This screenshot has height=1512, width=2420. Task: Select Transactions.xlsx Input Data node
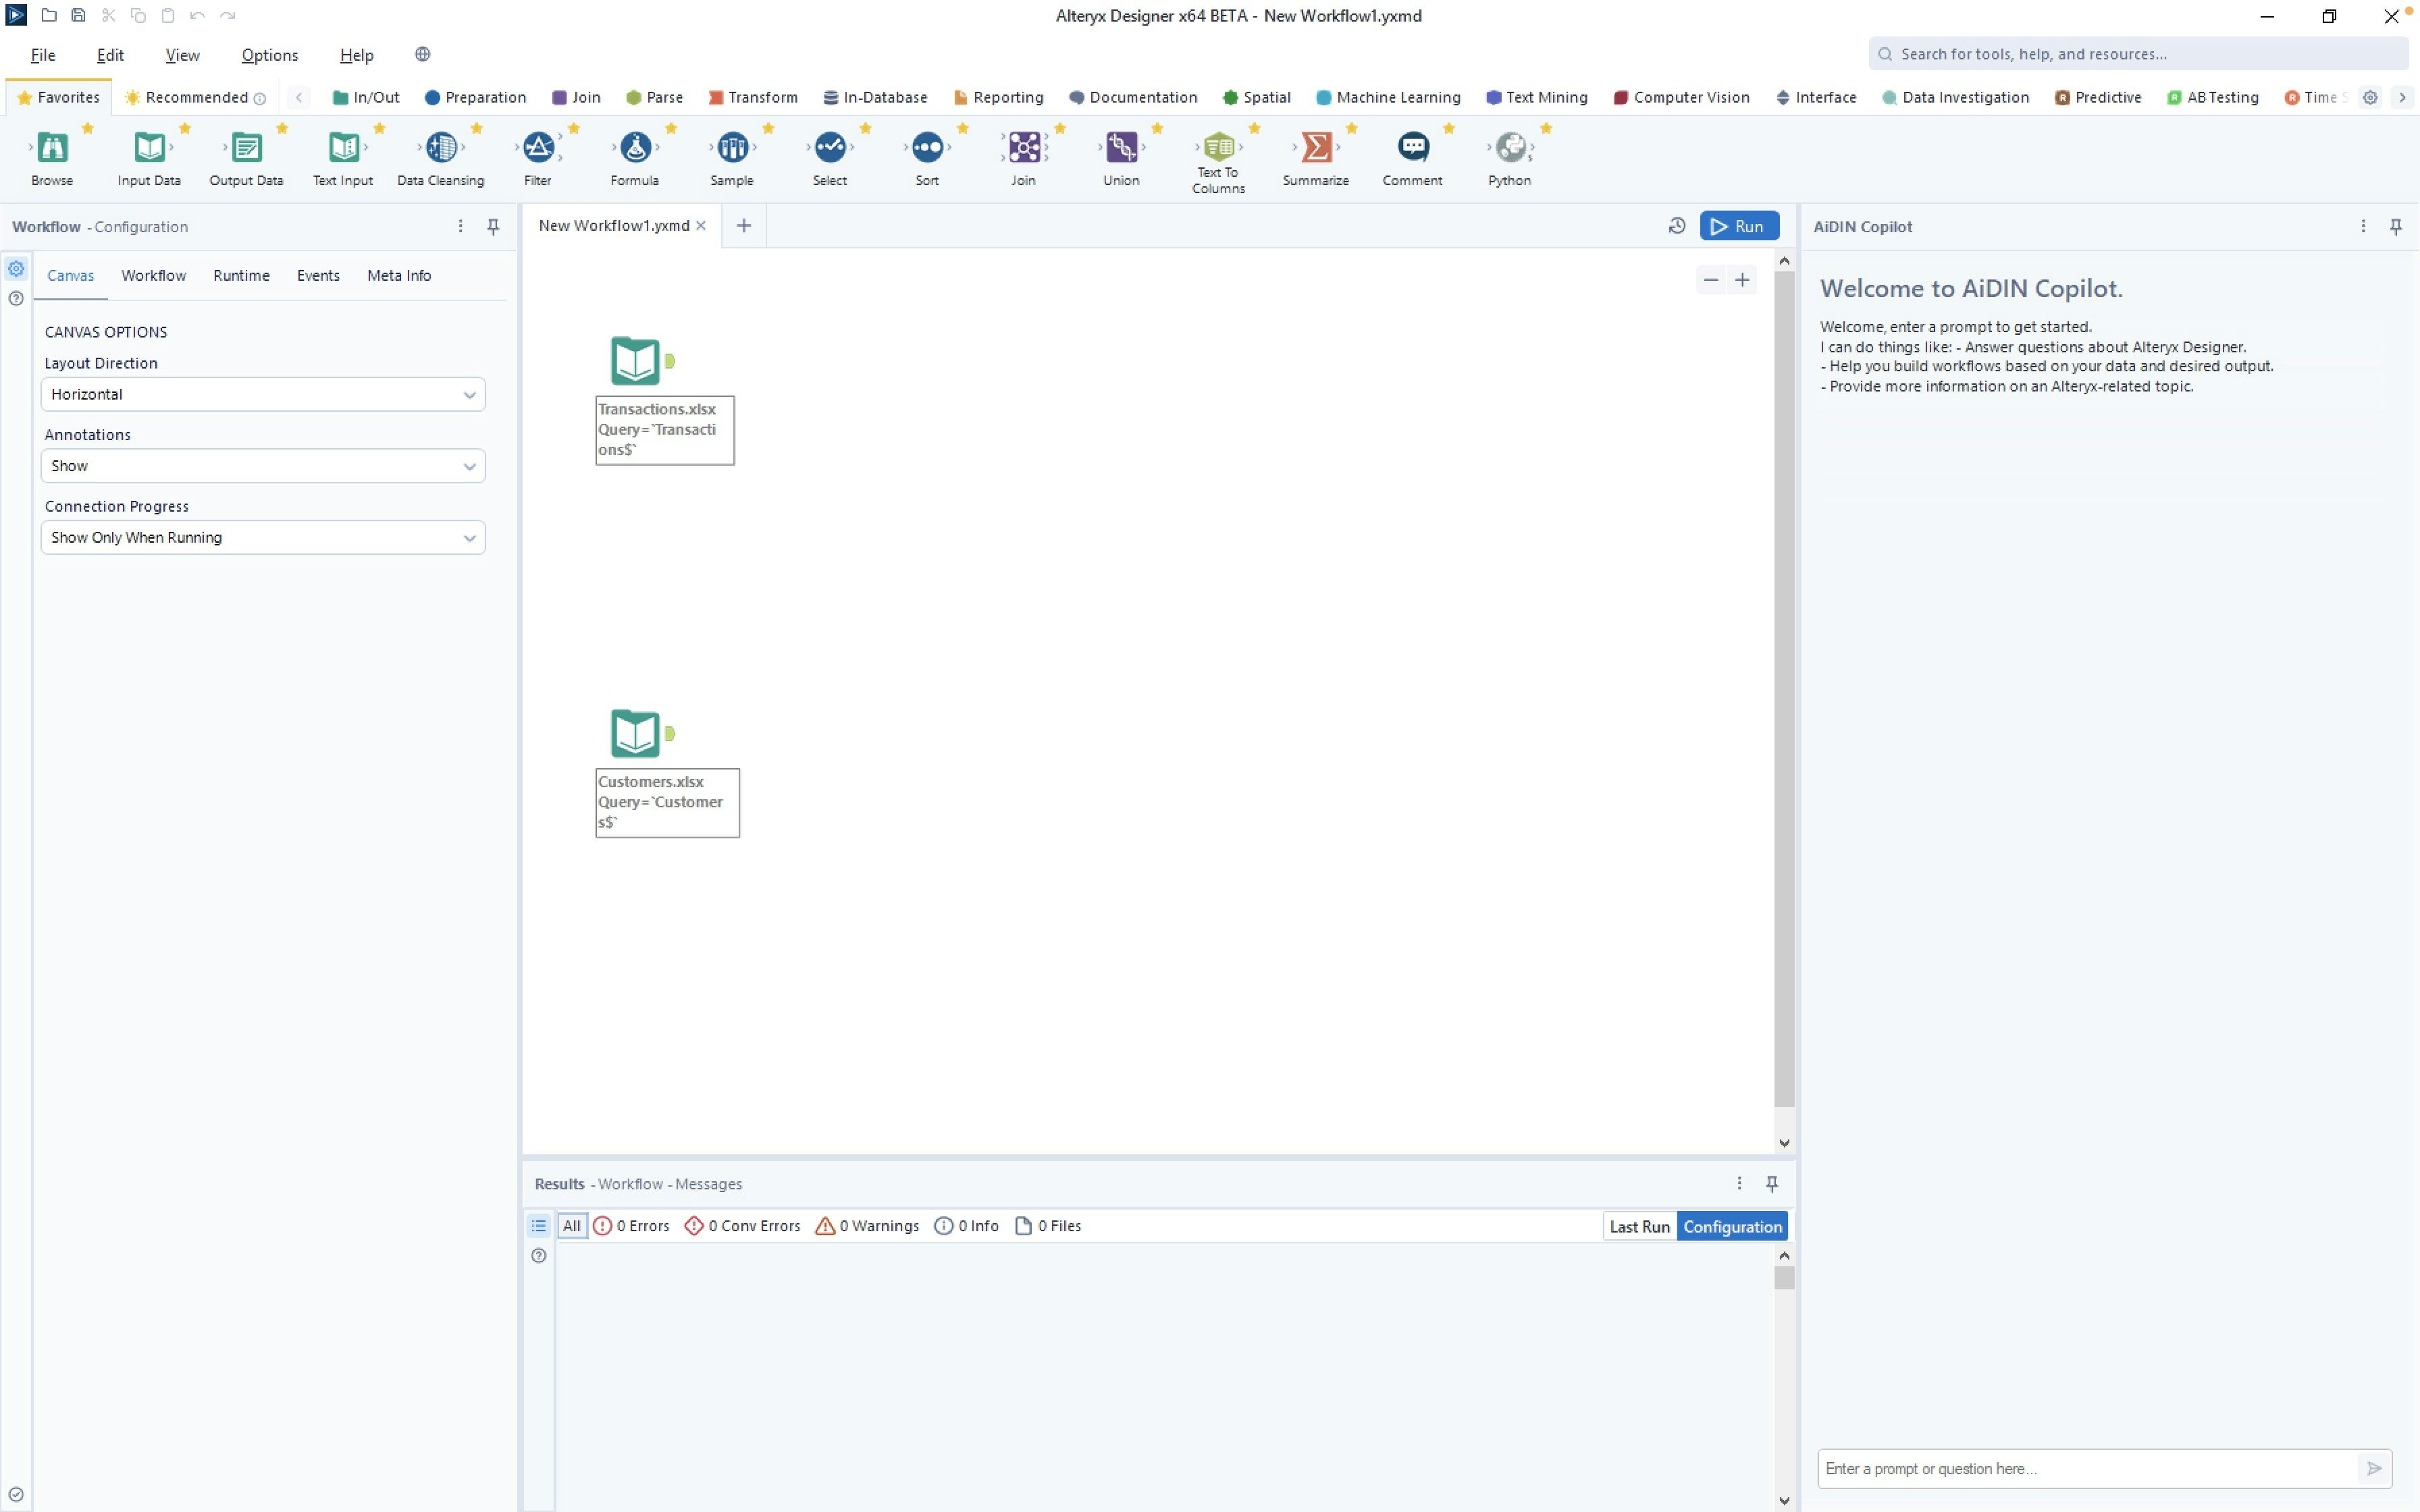click(636, 361)
